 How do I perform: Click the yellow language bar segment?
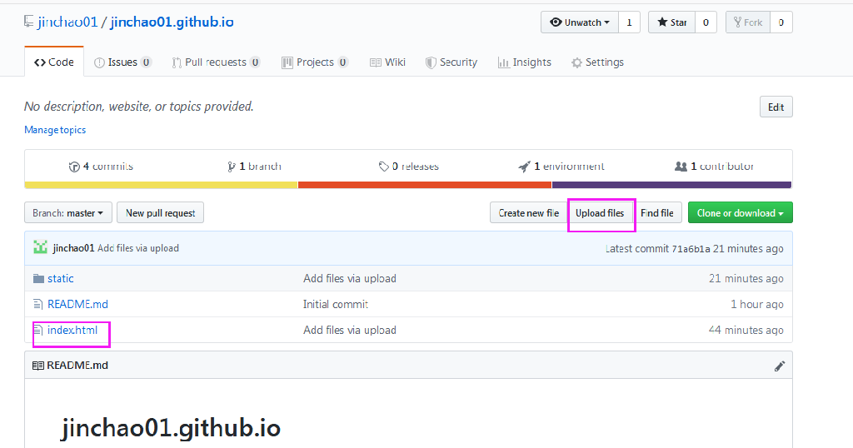click(161, 185)
